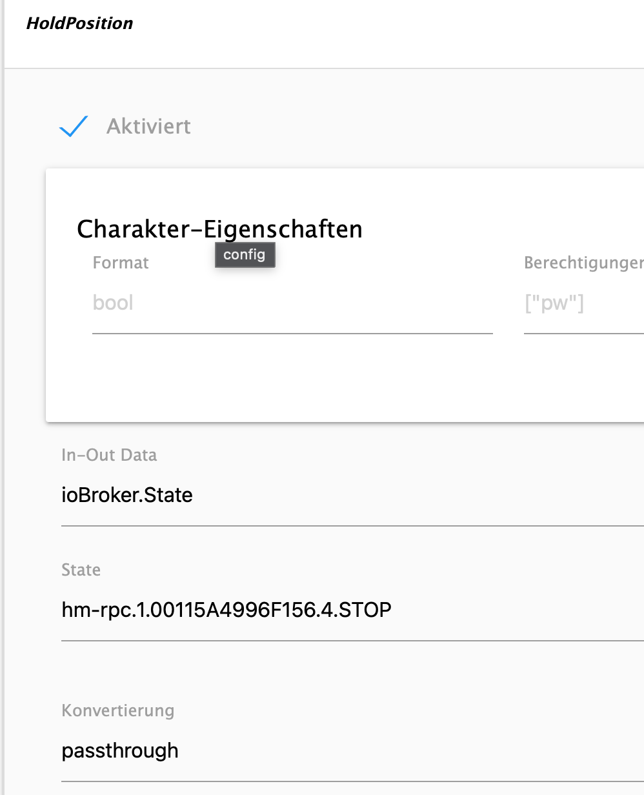
Task: Click the Berechtigungen field label
Action: point(583,263)
